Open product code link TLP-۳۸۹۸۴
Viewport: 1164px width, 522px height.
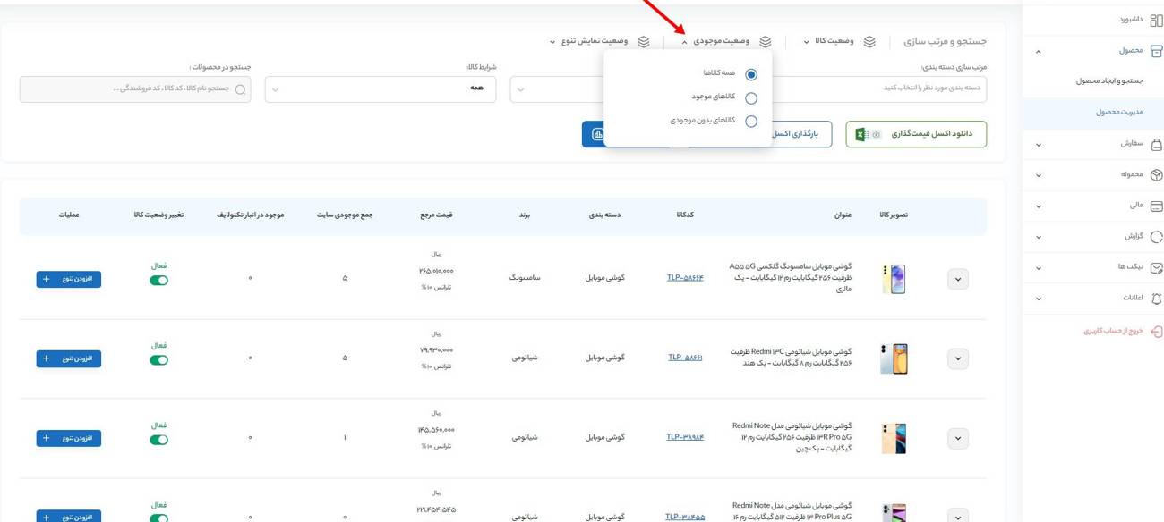[x=685, y=437]
